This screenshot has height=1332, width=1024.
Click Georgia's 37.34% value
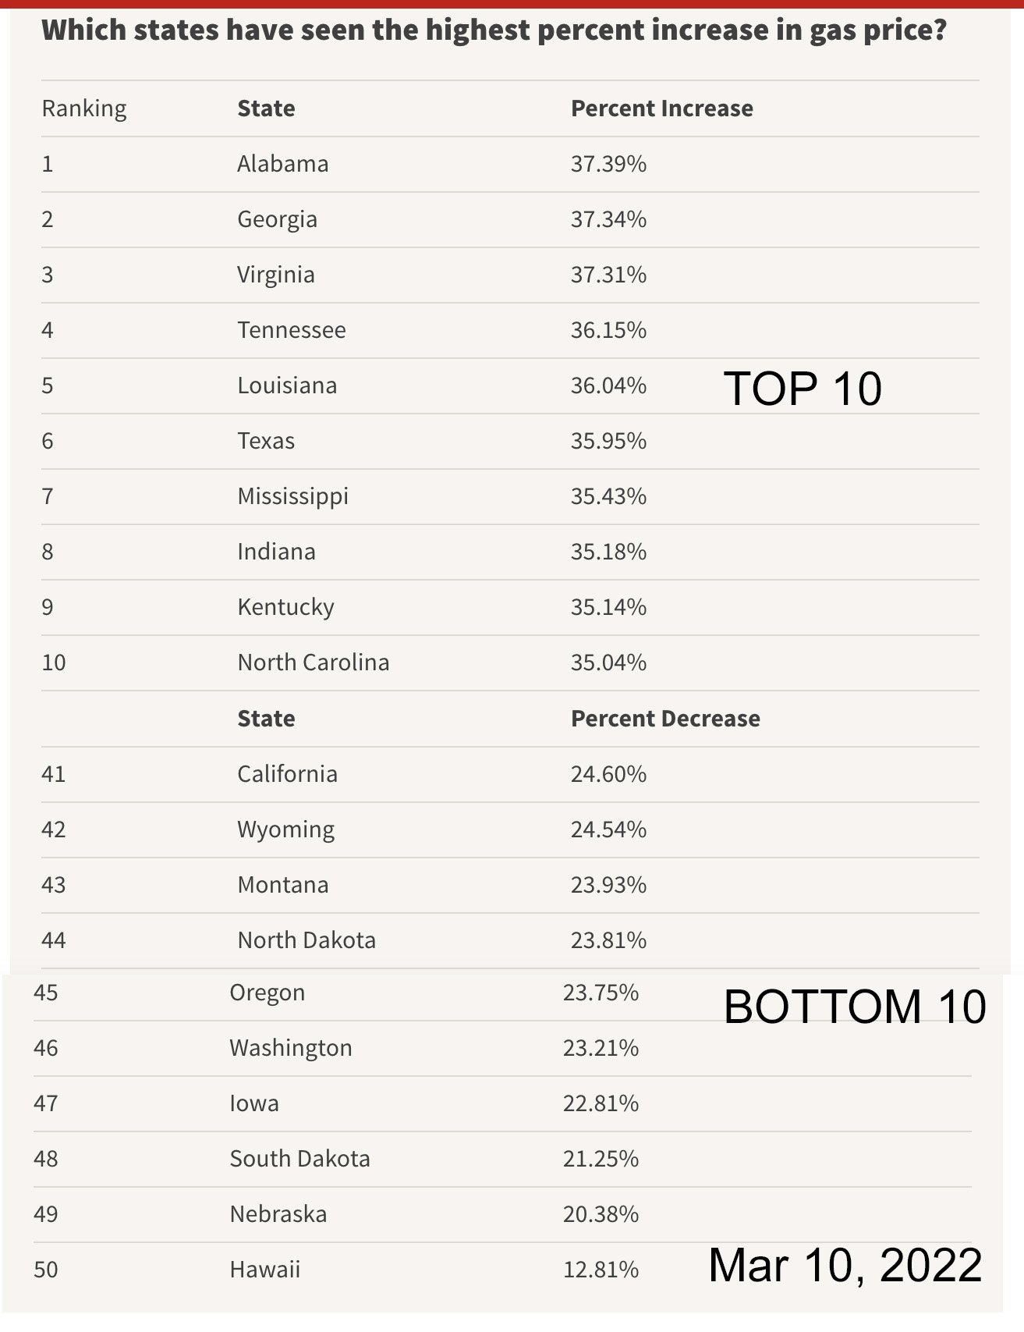pyautogui.click(x=608, y=219)
